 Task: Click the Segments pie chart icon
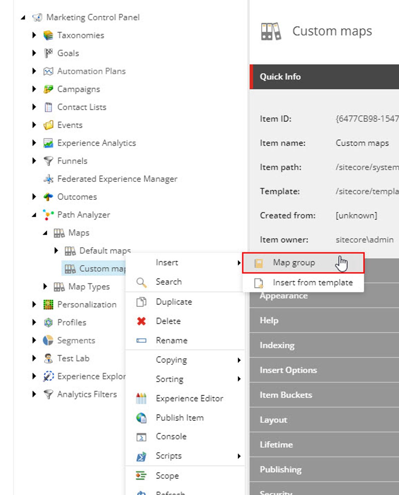click(48, 341)
